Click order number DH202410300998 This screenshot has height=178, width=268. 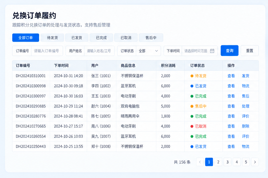(x=31, y=86)
